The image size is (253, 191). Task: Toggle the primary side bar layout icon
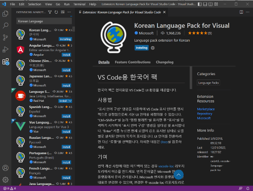tap(199, 4)
